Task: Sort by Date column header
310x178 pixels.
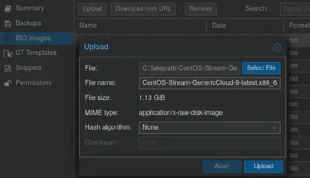Action: 245,26
